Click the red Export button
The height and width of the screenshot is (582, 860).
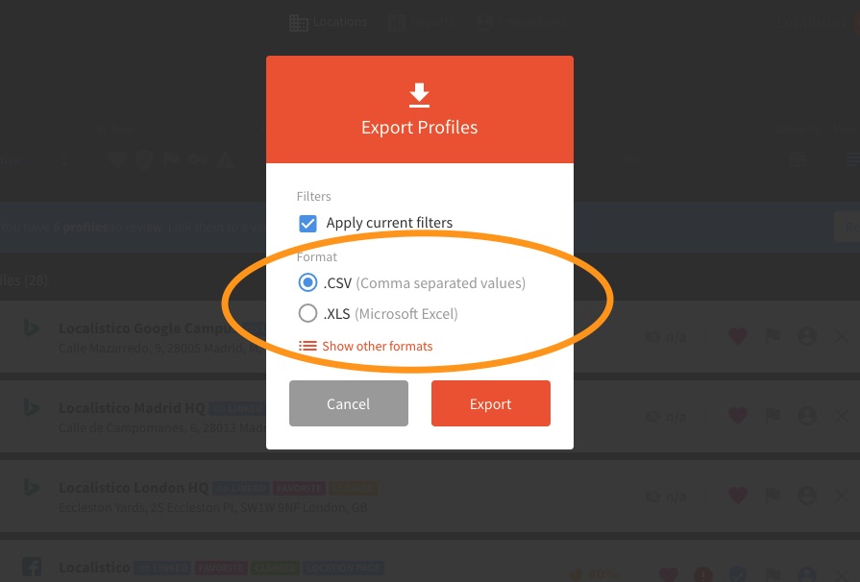point(490,403)
